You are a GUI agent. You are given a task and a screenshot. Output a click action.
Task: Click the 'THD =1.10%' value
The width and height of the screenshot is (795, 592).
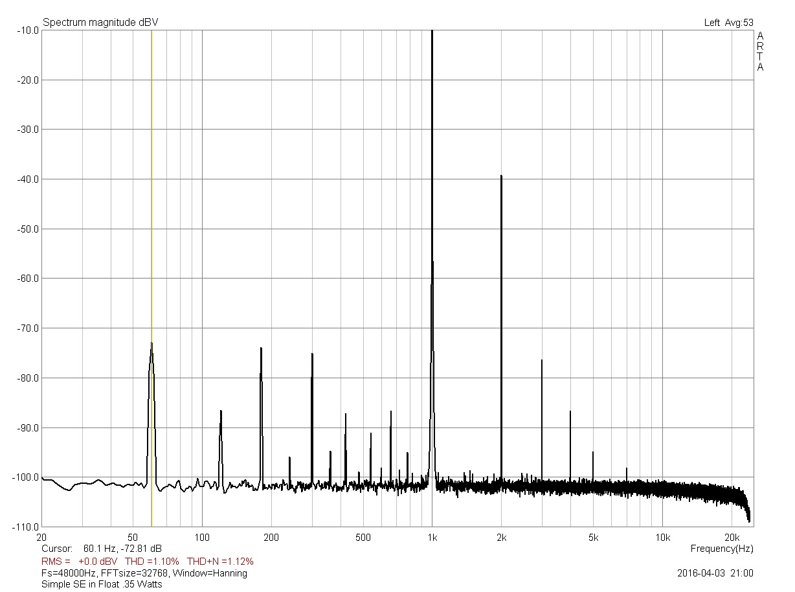(151, 561)
